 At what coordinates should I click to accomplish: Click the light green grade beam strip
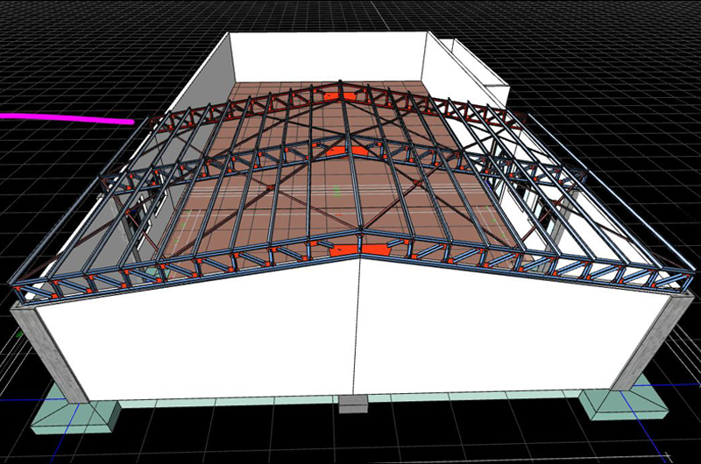349,399
